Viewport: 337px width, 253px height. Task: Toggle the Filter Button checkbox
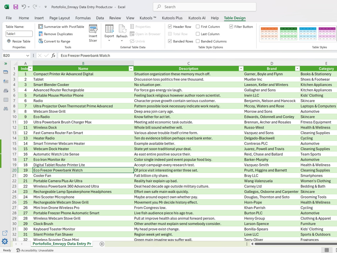click(x=231, y=26)
